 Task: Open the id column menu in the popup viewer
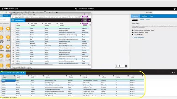pyautogui.click(x=28, y=23)
